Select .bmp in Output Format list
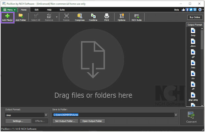 pyautogui.click(x=193, y=32)
